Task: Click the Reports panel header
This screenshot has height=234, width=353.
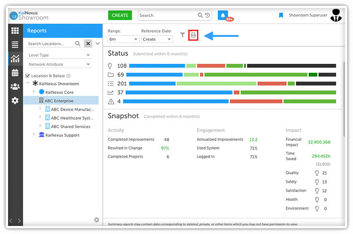Action: click(62, 31)
